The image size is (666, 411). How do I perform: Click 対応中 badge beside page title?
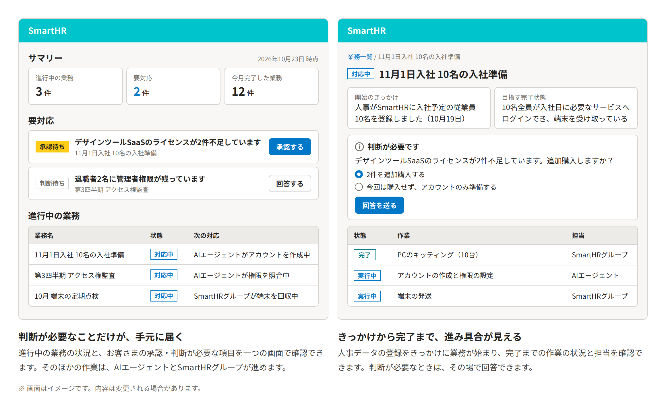[361, 74]
